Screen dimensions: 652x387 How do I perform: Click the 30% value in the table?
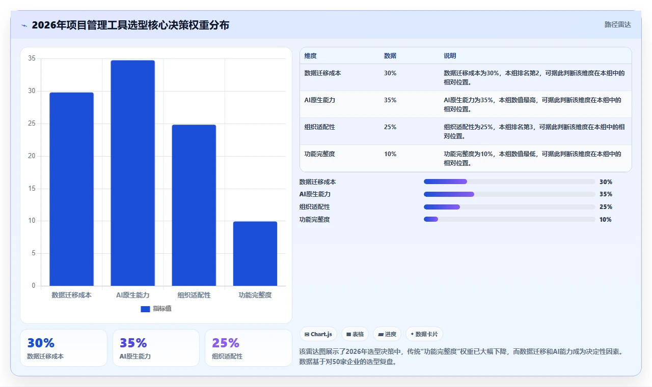coord(390,73)
